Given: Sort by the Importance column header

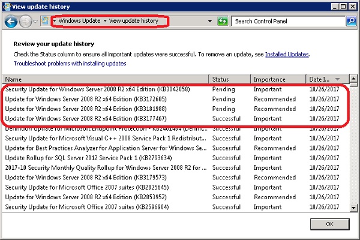Looking at the screenshot, I should pos(277,79).
